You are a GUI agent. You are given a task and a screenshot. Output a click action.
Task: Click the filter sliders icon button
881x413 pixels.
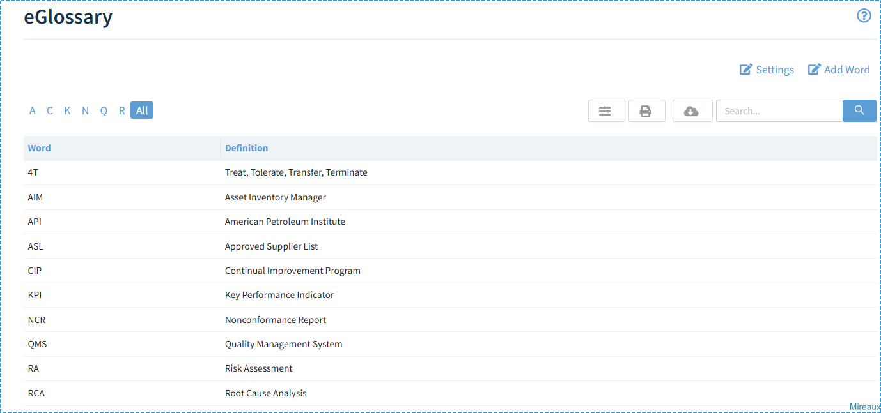pos(606,111)
